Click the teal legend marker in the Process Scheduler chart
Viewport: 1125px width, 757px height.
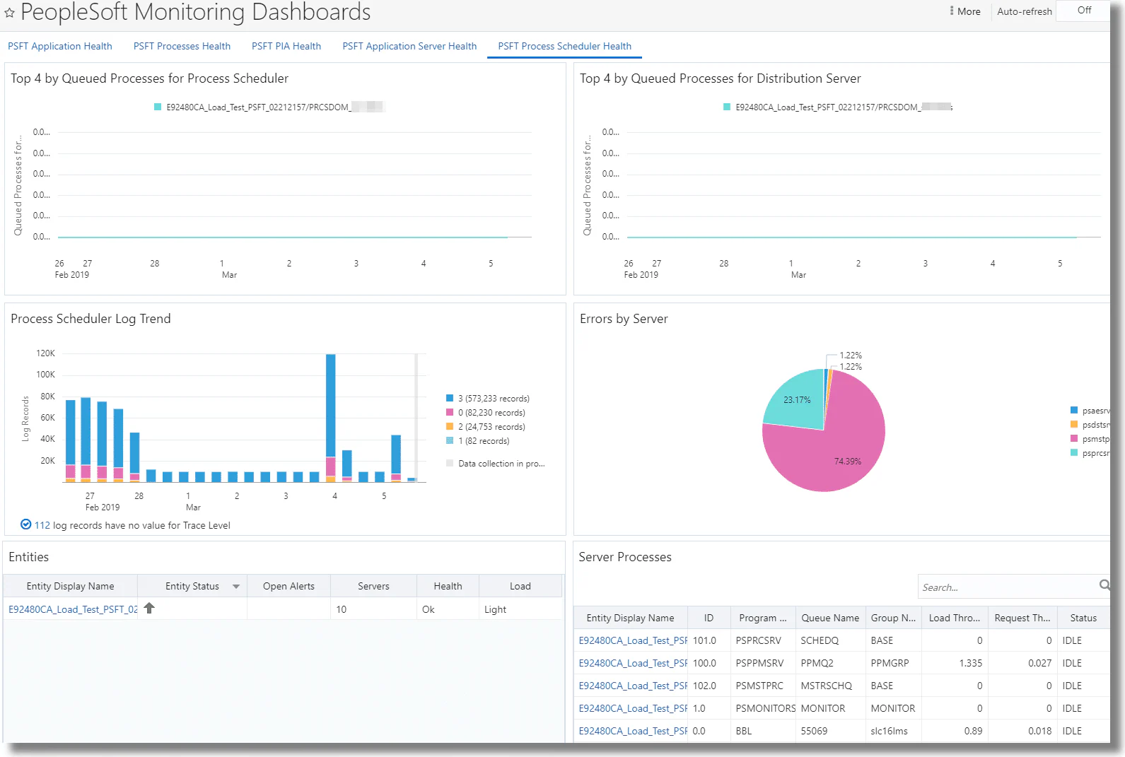coord(158,107)
